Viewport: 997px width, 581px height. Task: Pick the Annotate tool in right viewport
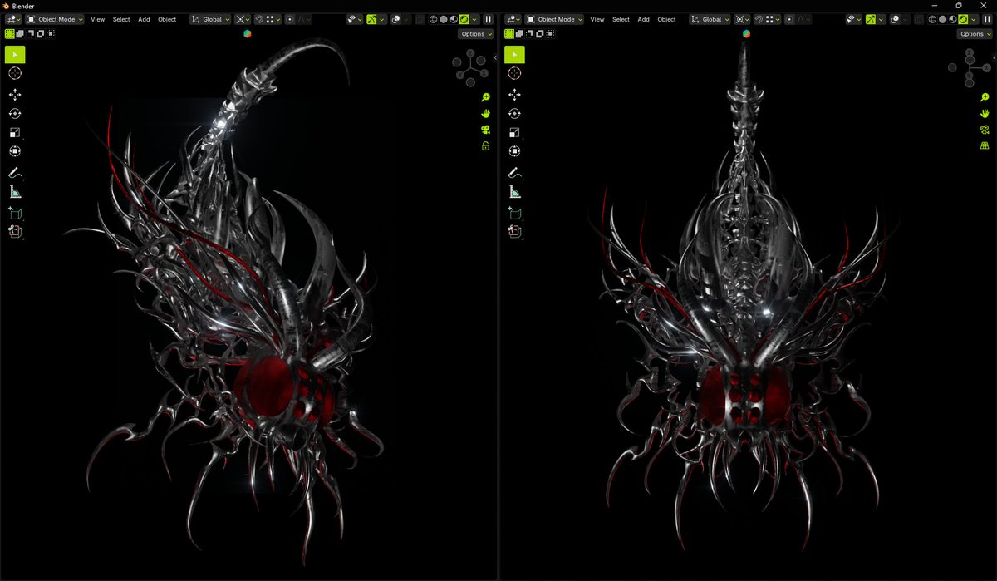pyautogui.click(x=514, y=173)
